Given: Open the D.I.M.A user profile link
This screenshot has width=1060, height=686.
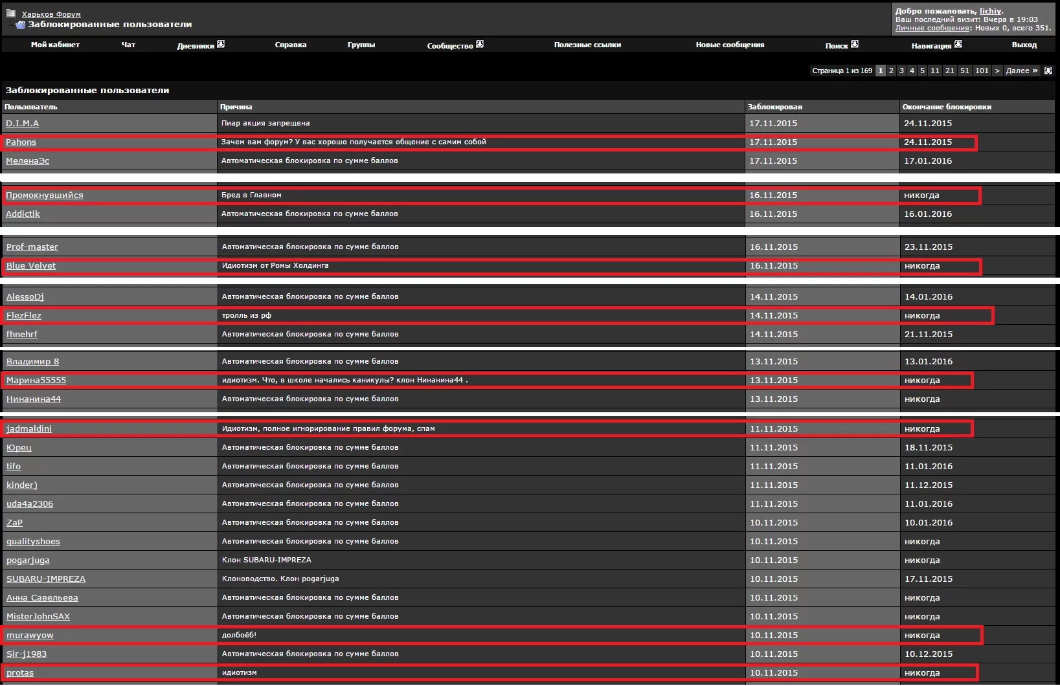Looking at the screenshot, I should pos(23,123).
